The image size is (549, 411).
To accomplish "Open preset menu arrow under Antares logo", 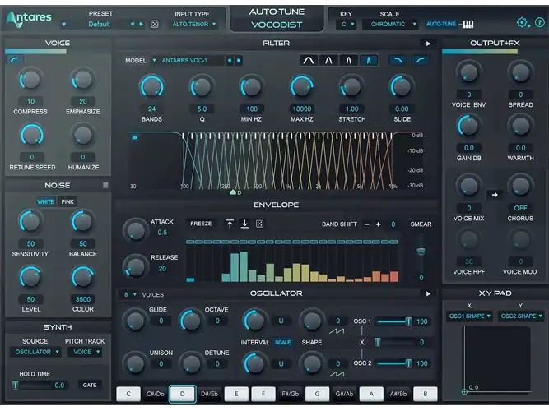I will pyautogui.click(x=63, y=25).
